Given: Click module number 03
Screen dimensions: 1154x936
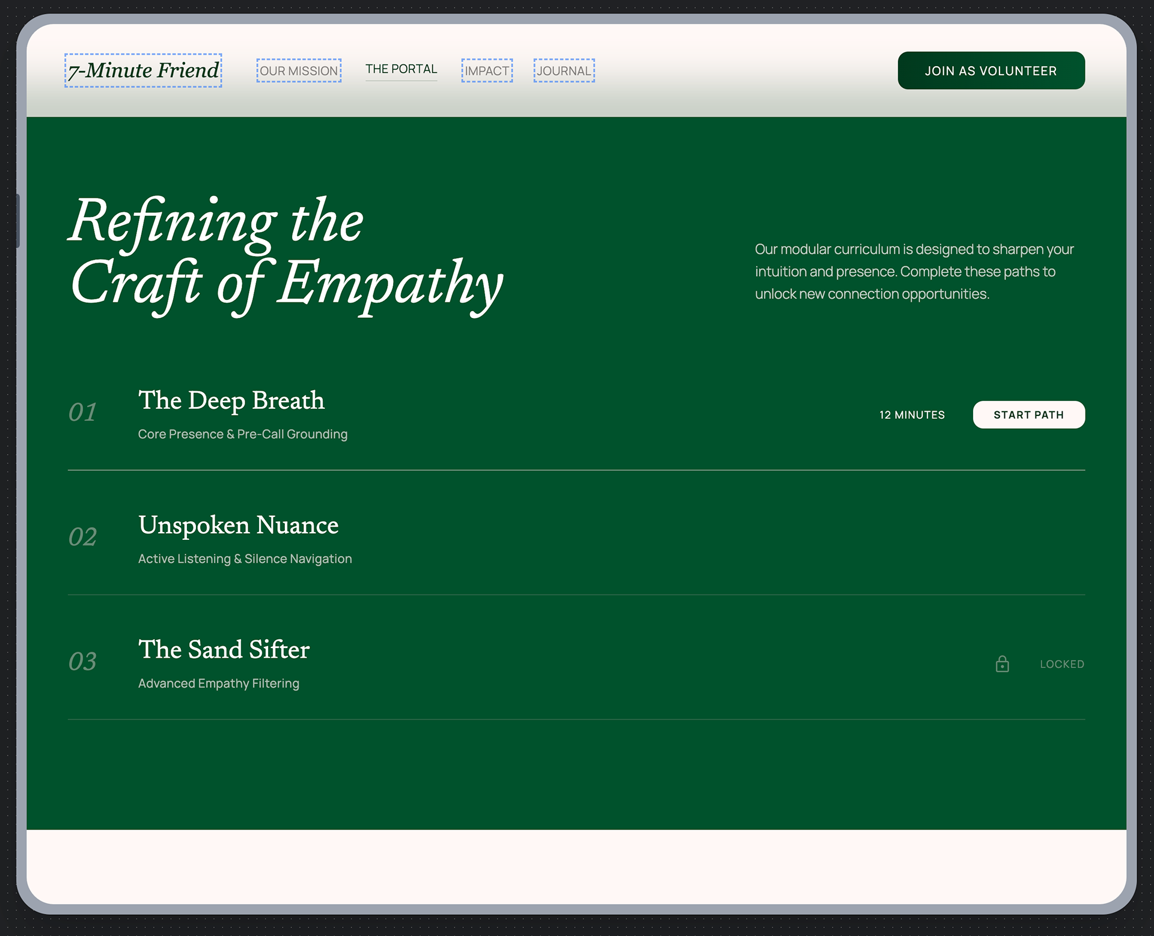Looking at the screenshot, I should coord(82,661).
